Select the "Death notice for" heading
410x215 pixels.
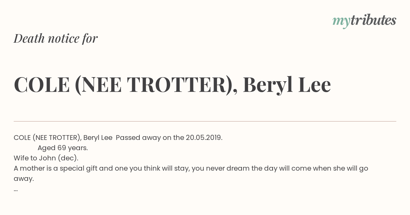(x=56, y=38)
